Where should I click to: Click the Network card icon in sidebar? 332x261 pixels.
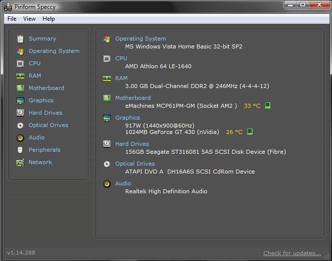(x=20, y=163)
